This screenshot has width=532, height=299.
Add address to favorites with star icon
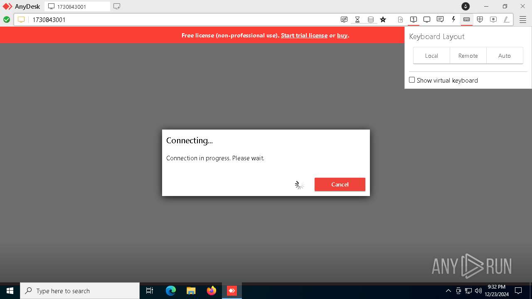383,20
